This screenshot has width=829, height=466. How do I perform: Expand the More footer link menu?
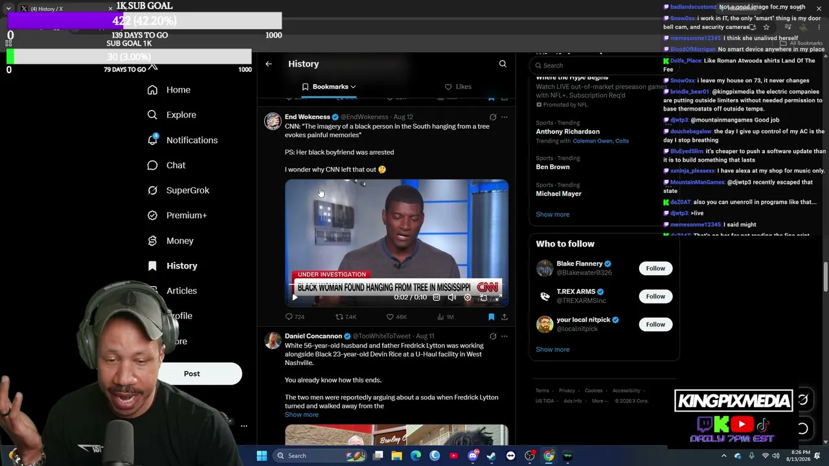pyautogui.click(x=600, y=401)
